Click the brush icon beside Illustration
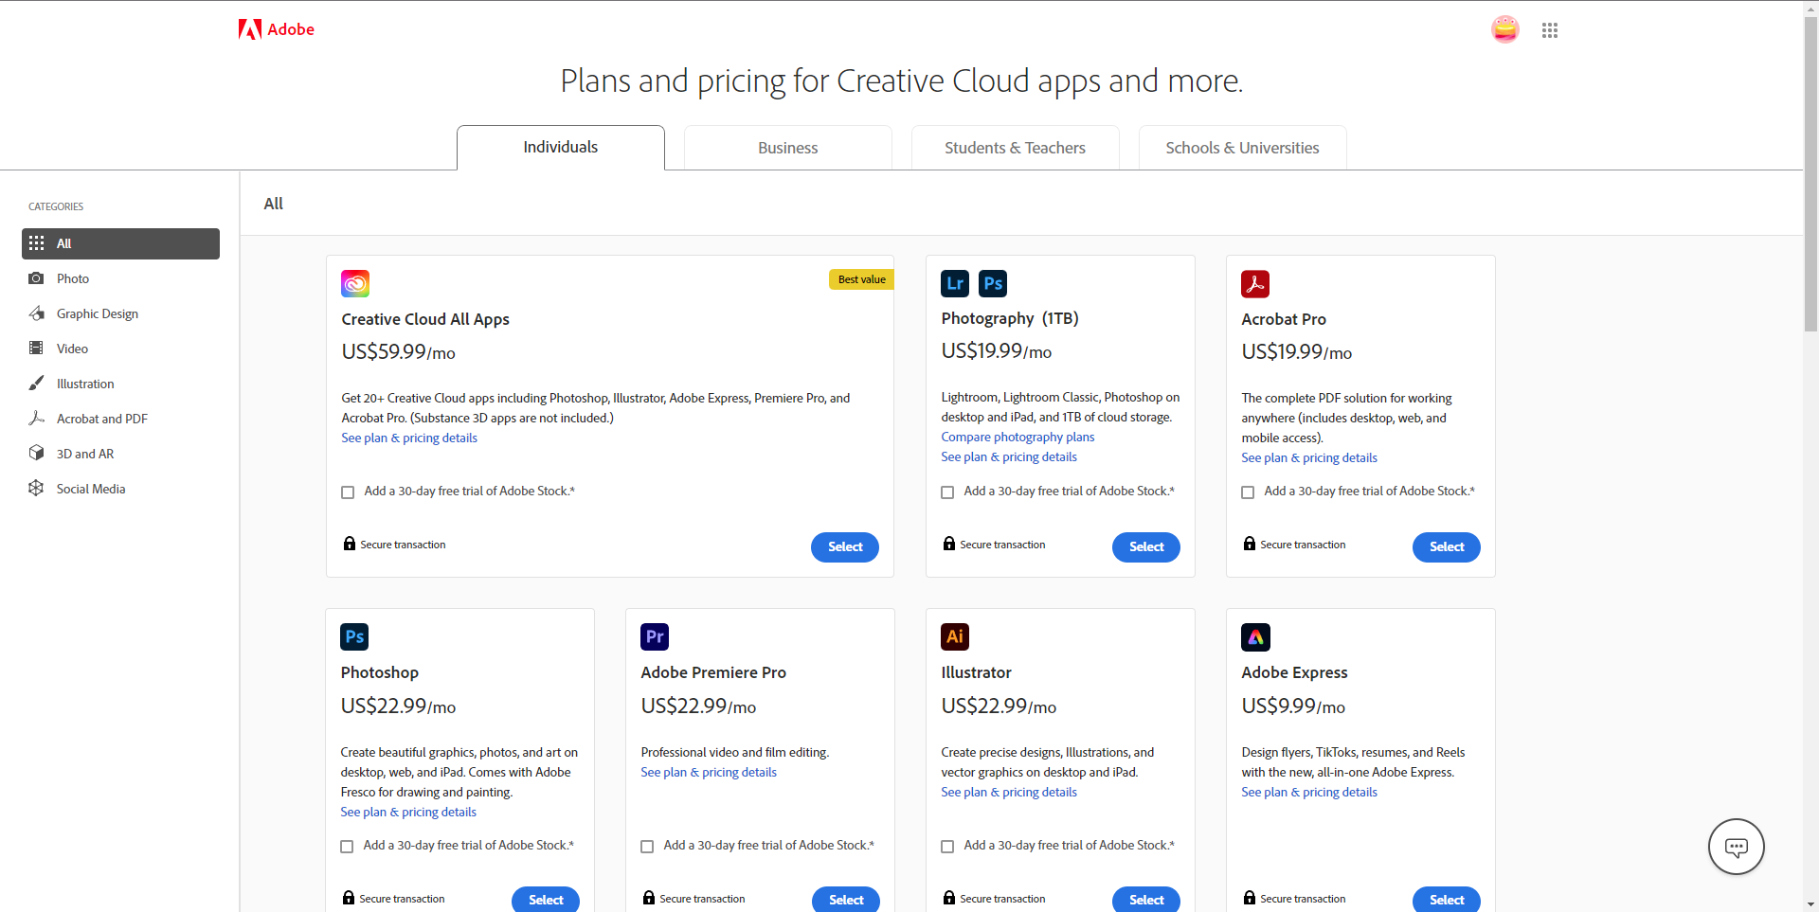This screenshot has width=1819, height=912. (x=36, y=384)
